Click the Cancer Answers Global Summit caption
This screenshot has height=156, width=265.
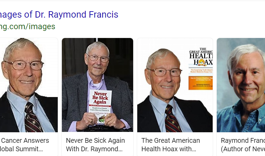(x=24, y=145)
